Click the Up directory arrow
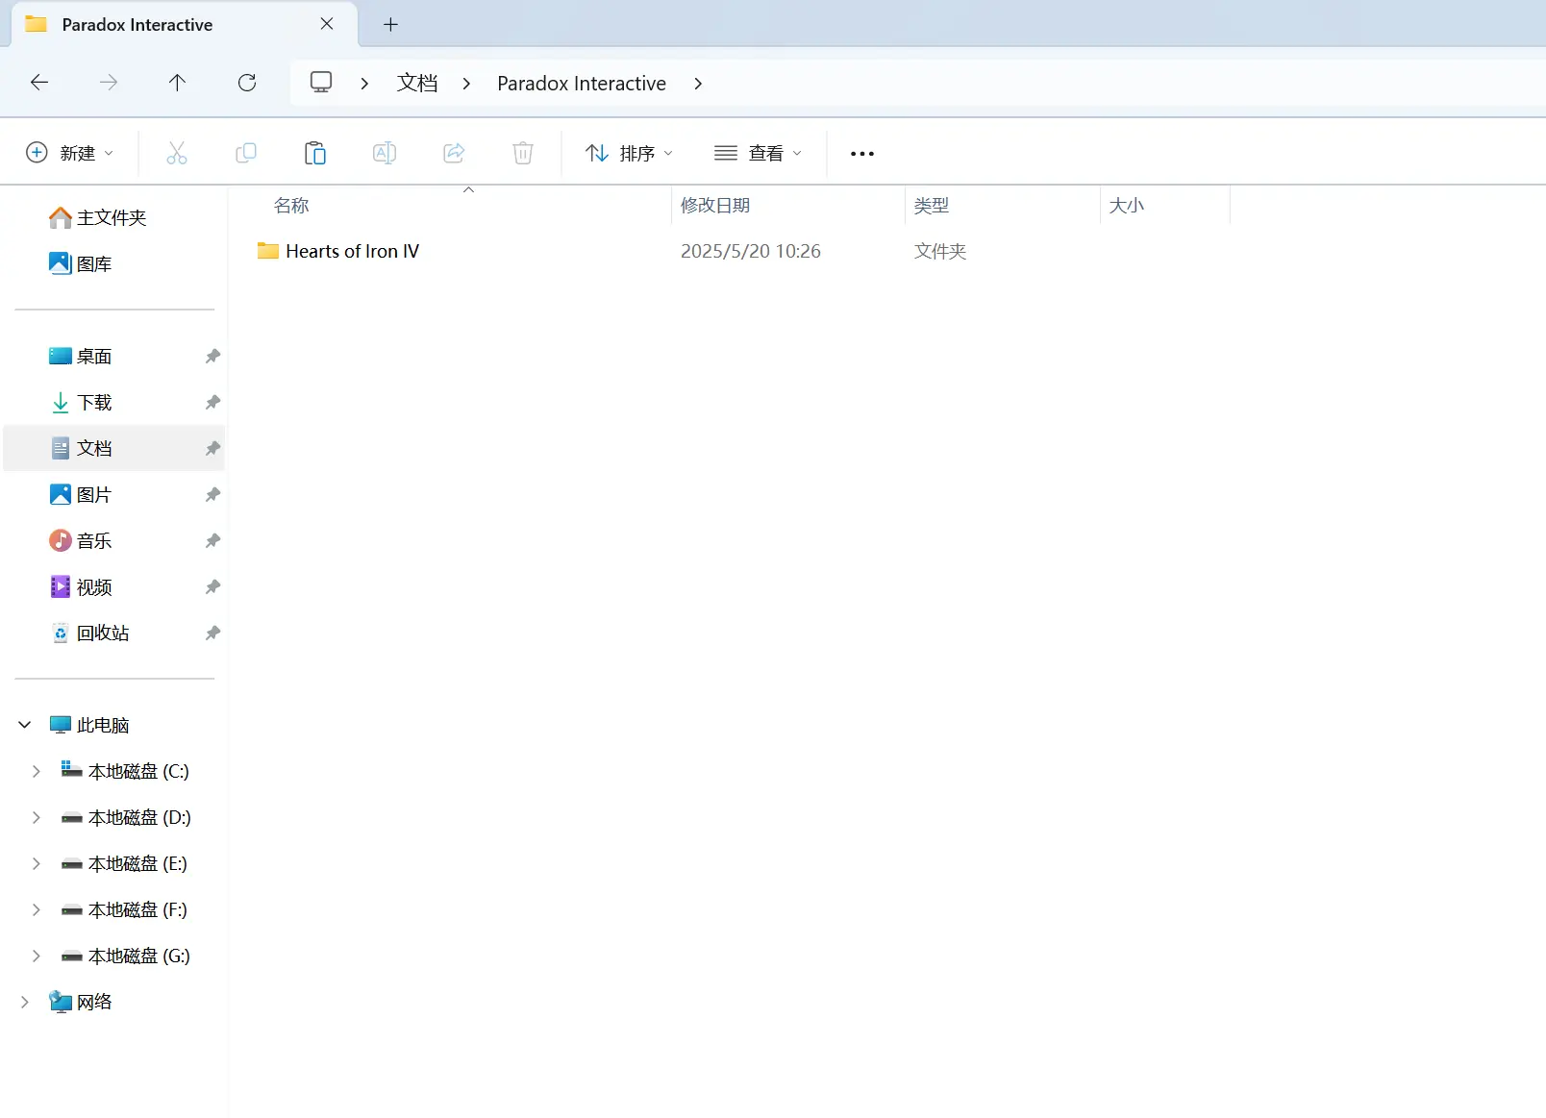 coord(177,83)
